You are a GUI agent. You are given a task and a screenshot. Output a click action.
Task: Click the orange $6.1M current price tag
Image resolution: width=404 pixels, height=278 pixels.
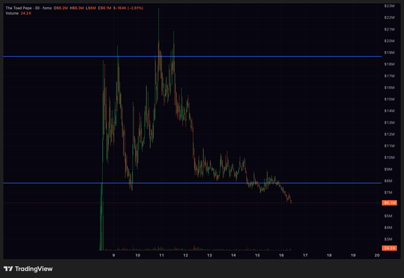point(389,203)
